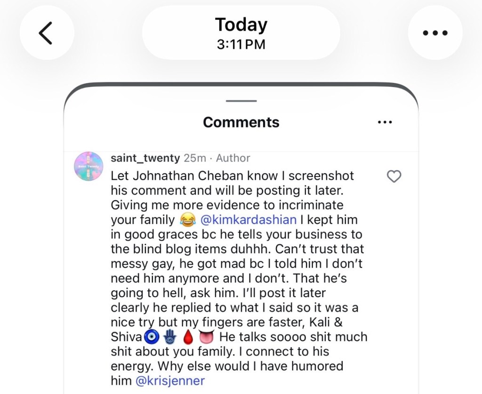Viewport: 482px width, 394px height.
Task: Tap the sheet drag handle above Comments
Action: click(241, 101)
